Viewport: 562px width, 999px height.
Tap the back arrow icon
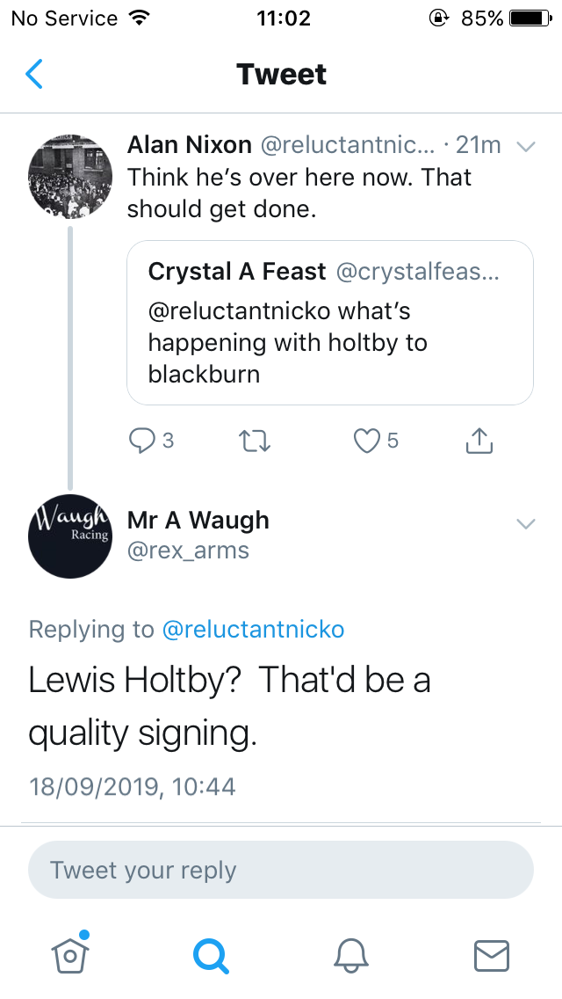pyautogui.click(x=33, y=74)
